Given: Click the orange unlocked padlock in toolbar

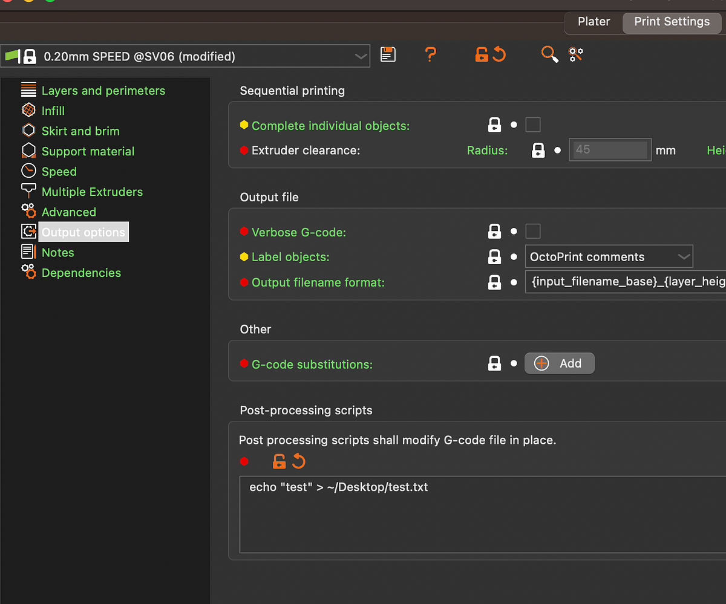Looking at the screenshot, I should 482,55.
